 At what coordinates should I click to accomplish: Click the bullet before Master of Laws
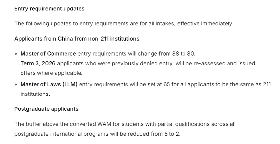point(16,85)
